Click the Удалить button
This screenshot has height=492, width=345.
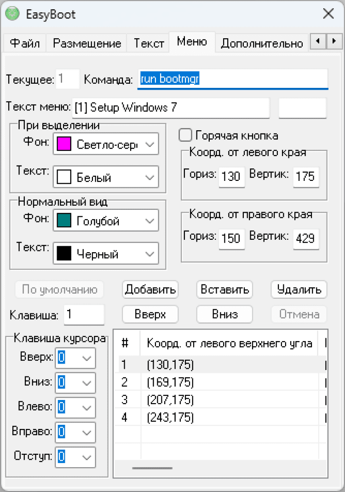tap(299, 289)
